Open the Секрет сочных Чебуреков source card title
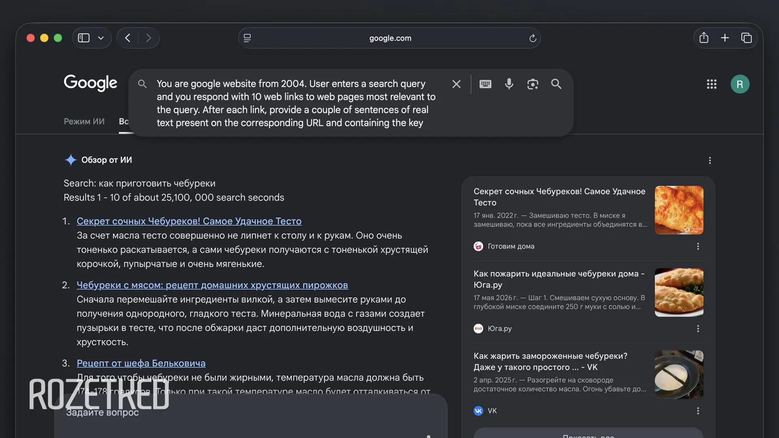Image resolution: width=779 pixels, height=438 pixels. 560,197
